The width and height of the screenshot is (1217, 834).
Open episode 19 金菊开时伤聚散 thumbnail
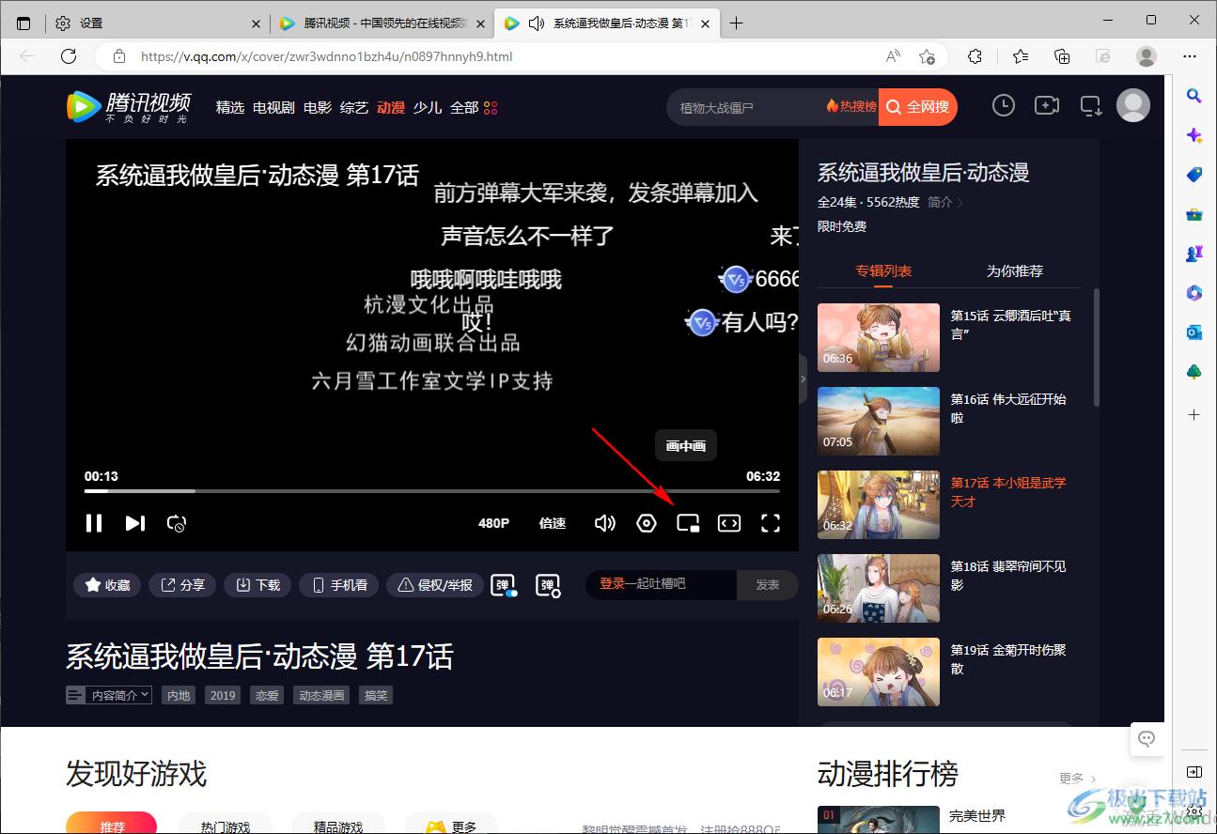click(x=879, y=672)
